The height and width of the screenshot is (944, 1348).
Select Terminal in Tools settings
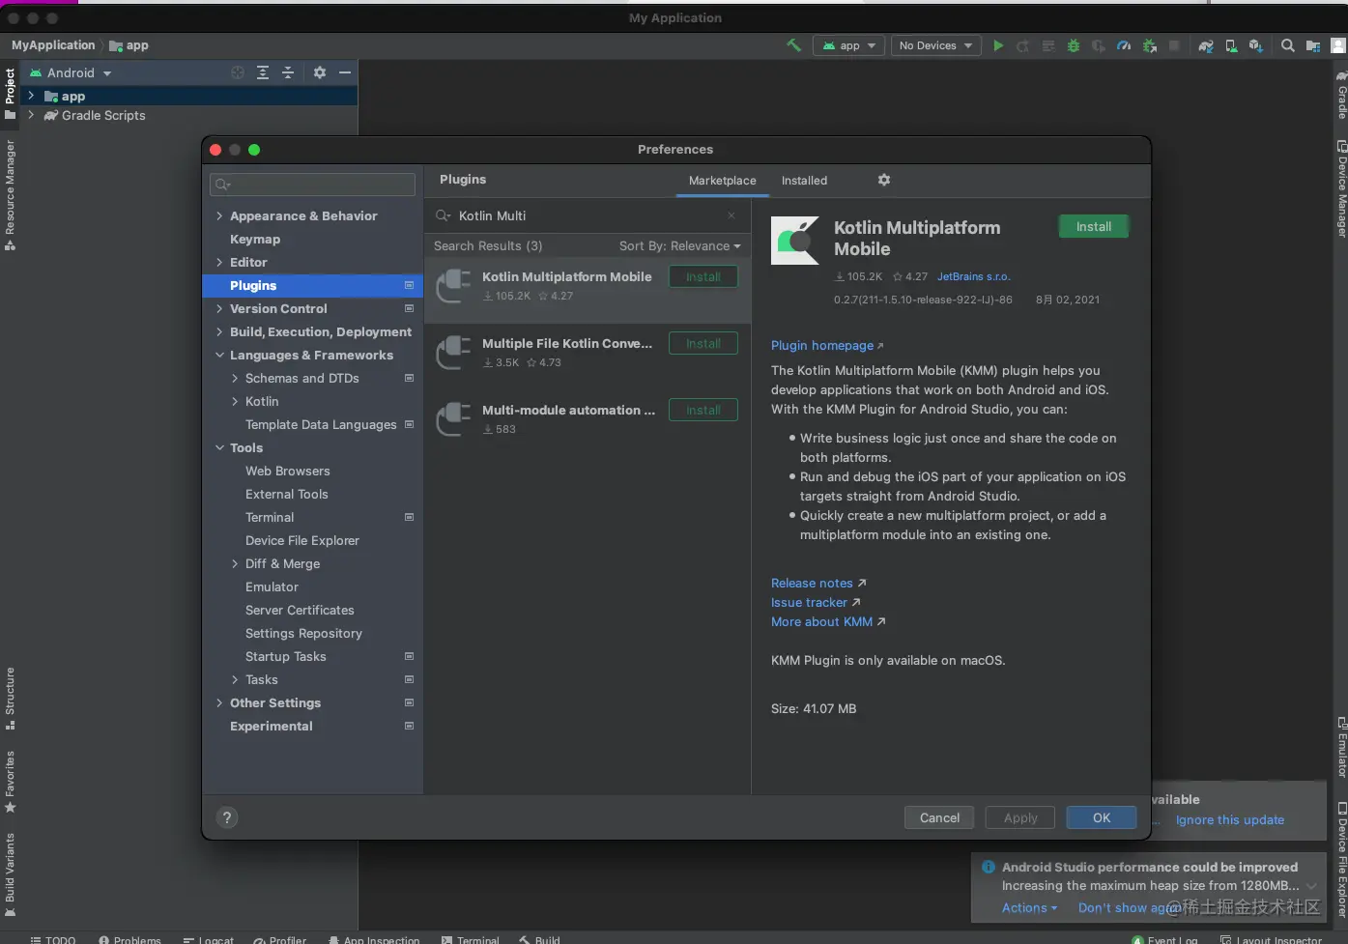point(270,517)
